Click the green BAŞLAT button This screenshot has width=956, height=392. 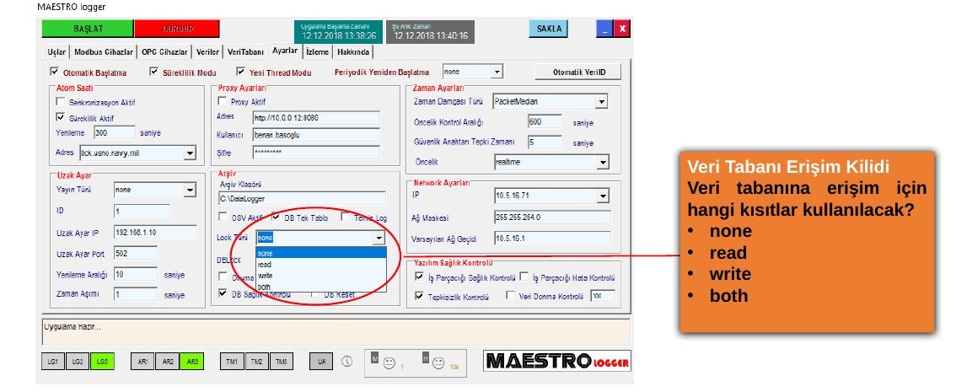87,30
